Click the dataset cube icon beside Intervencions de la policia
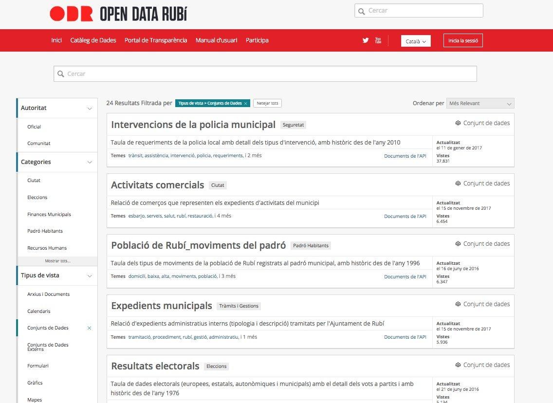The image size is (553, 403). click(458, 123)
